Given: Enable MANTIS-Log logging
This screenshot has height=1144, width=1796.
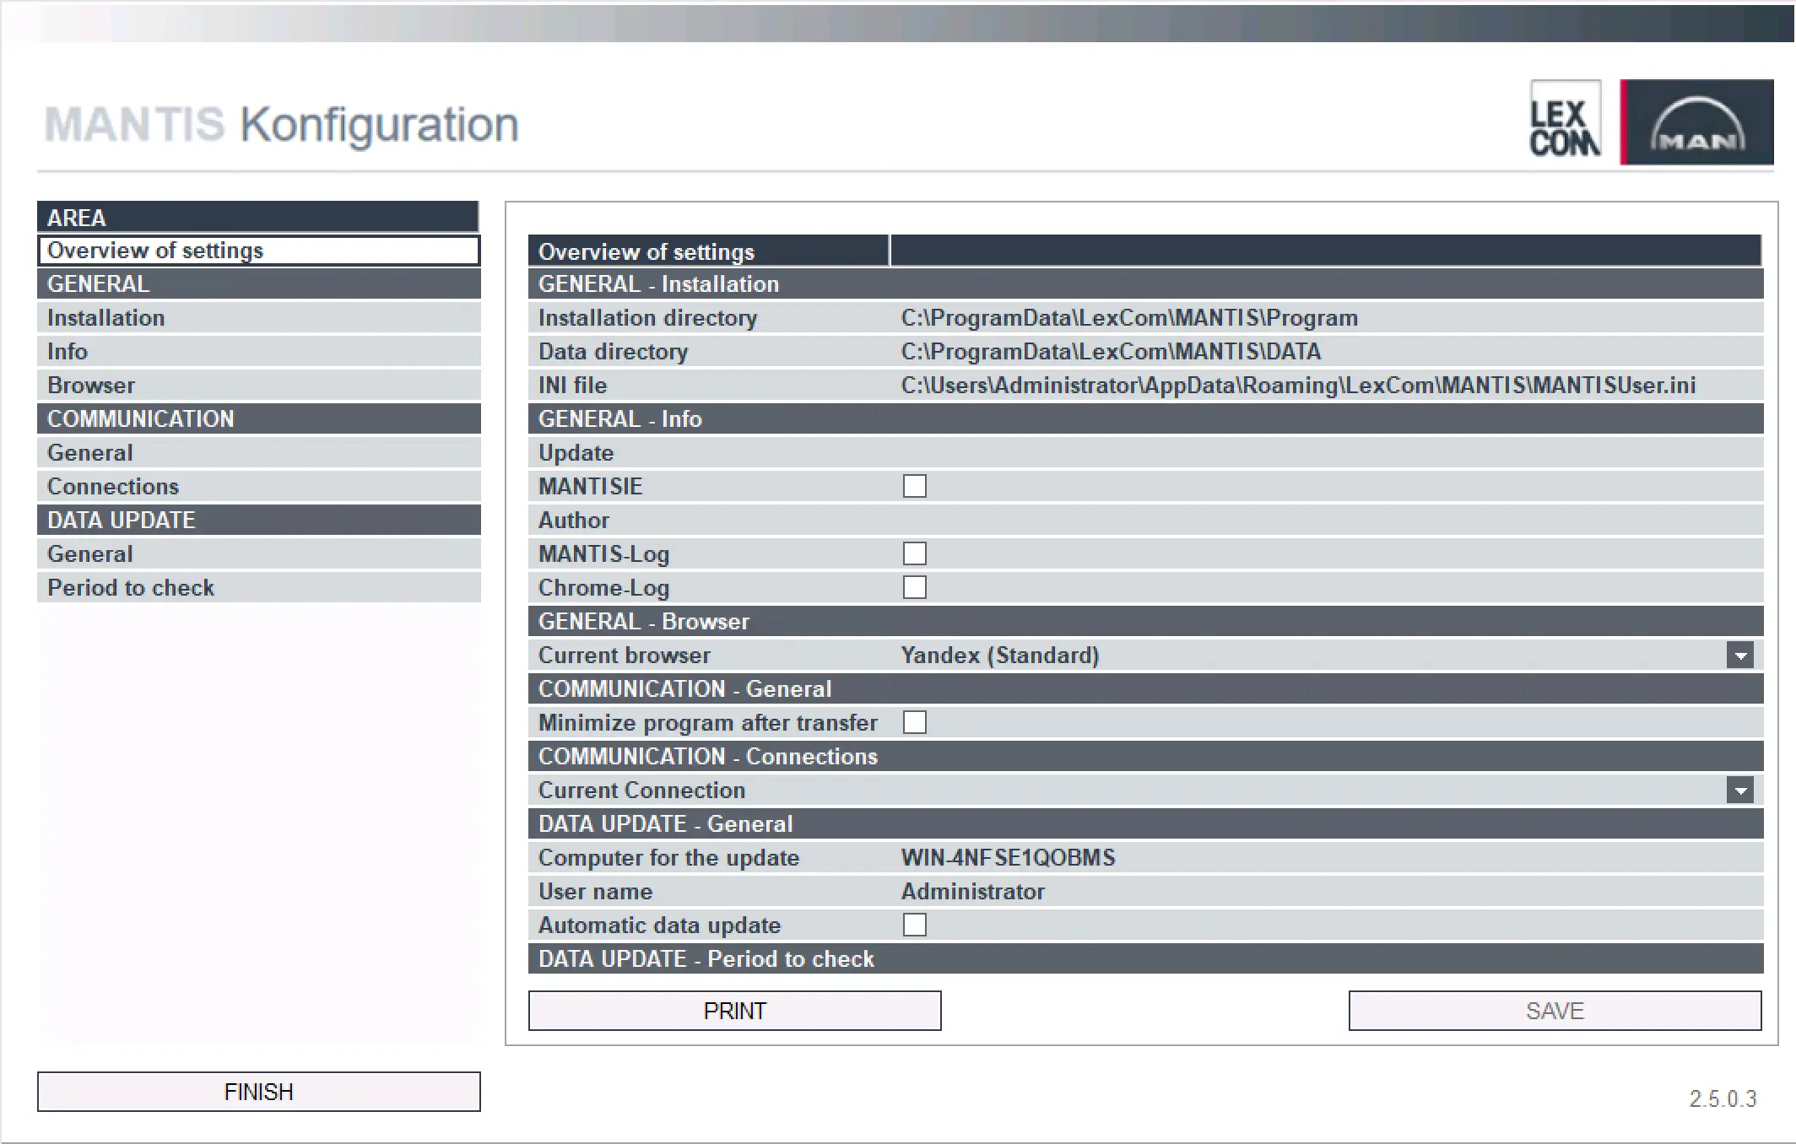Looking at the screenshot, I should [x=915, y=553].
